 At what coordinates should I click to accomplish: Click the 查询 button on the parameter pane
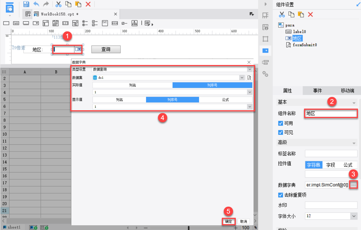click(x=106, y=49)
